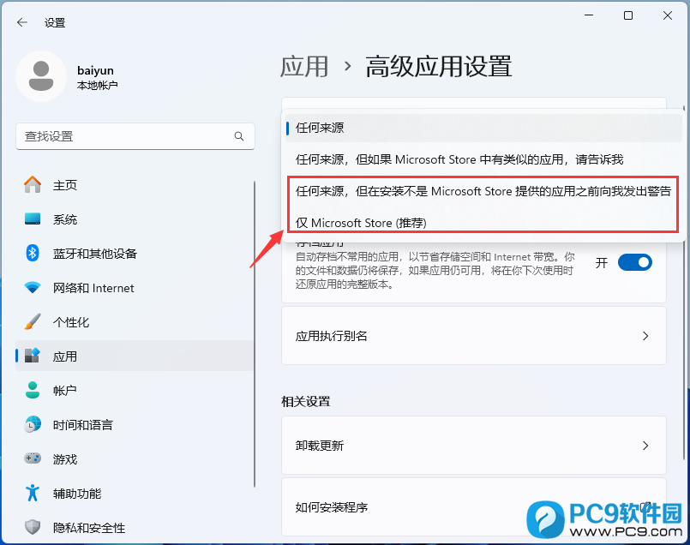Maximize the Settings window
This screenshot has width=690, height=545.
coord(628,15)
